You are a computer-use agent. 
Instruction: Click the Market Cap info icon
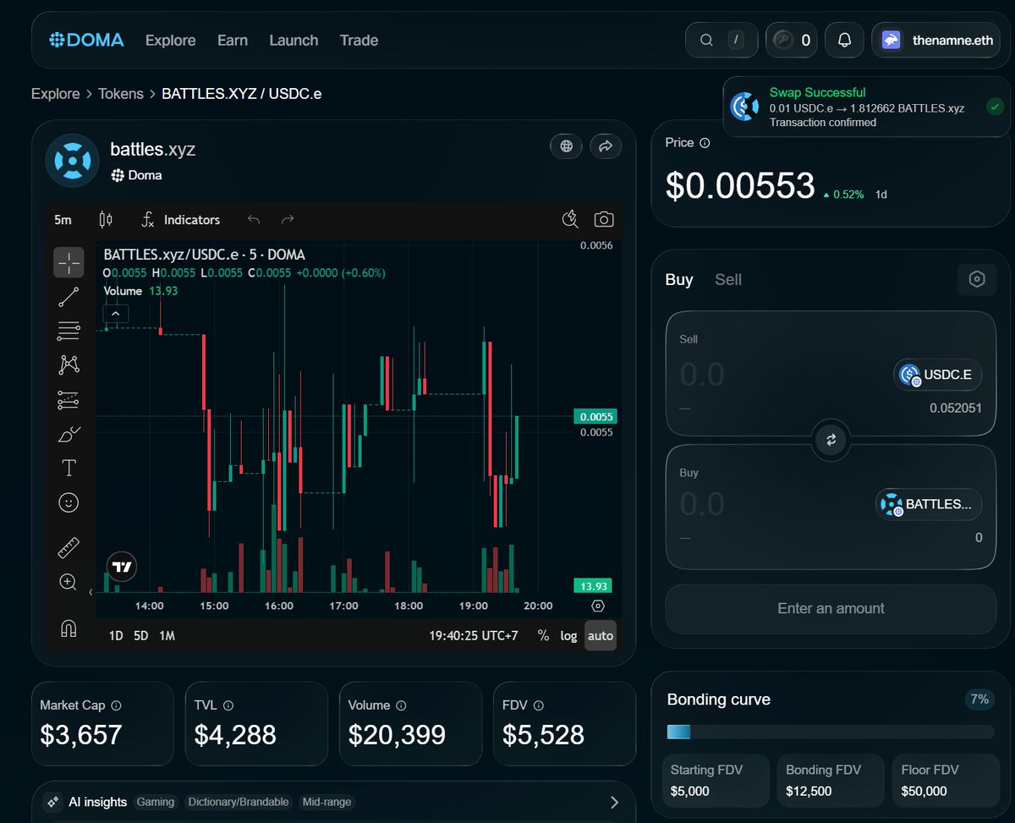[x=117, y=705]
